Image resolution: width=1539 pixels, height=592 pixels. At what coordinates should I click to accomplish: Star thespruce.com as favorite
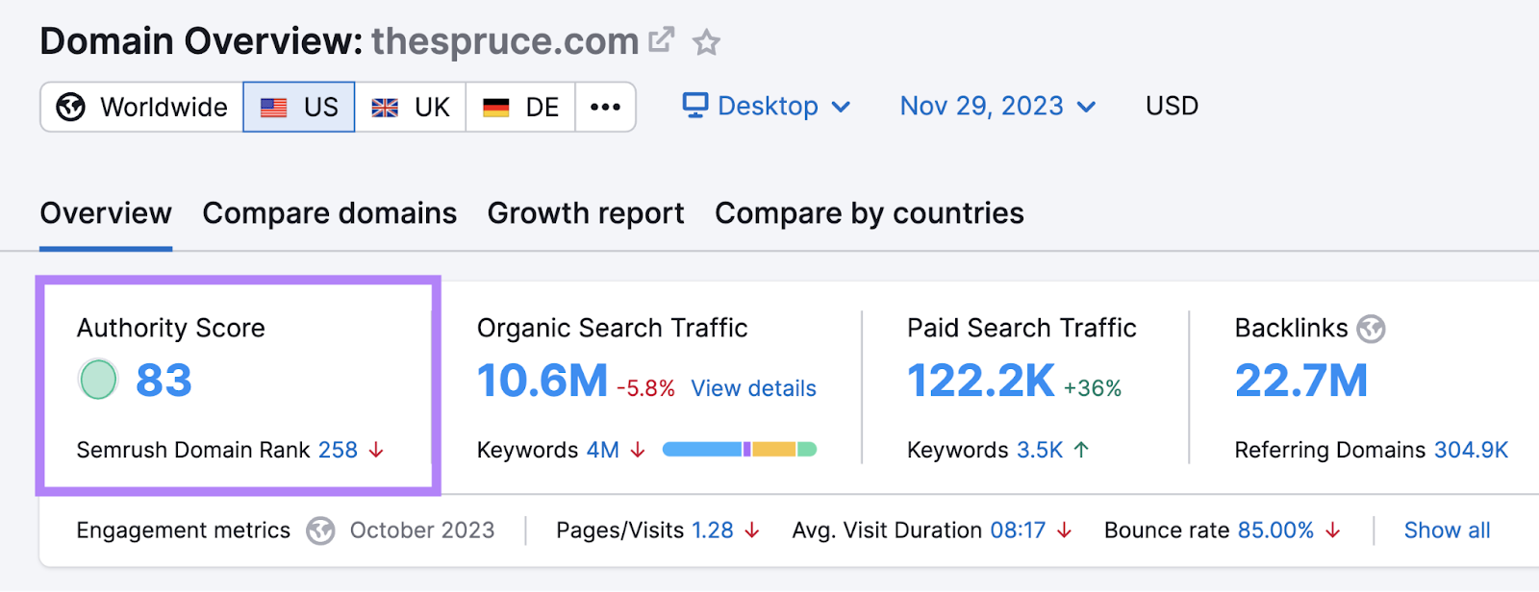click(707, 42)
